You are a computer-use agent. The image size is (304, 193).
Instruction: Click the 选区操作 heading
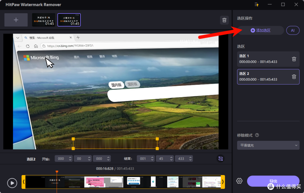(x=245, y=18)
